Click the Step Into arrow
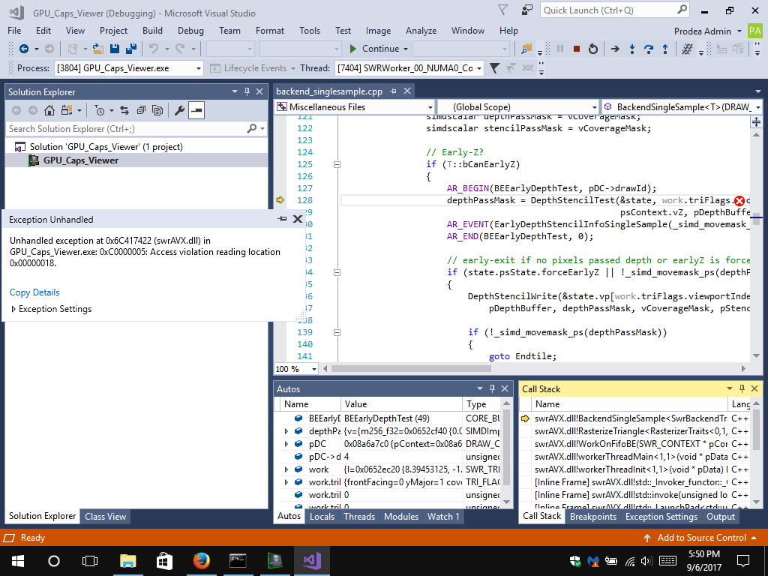 click(x=632, y=49)
